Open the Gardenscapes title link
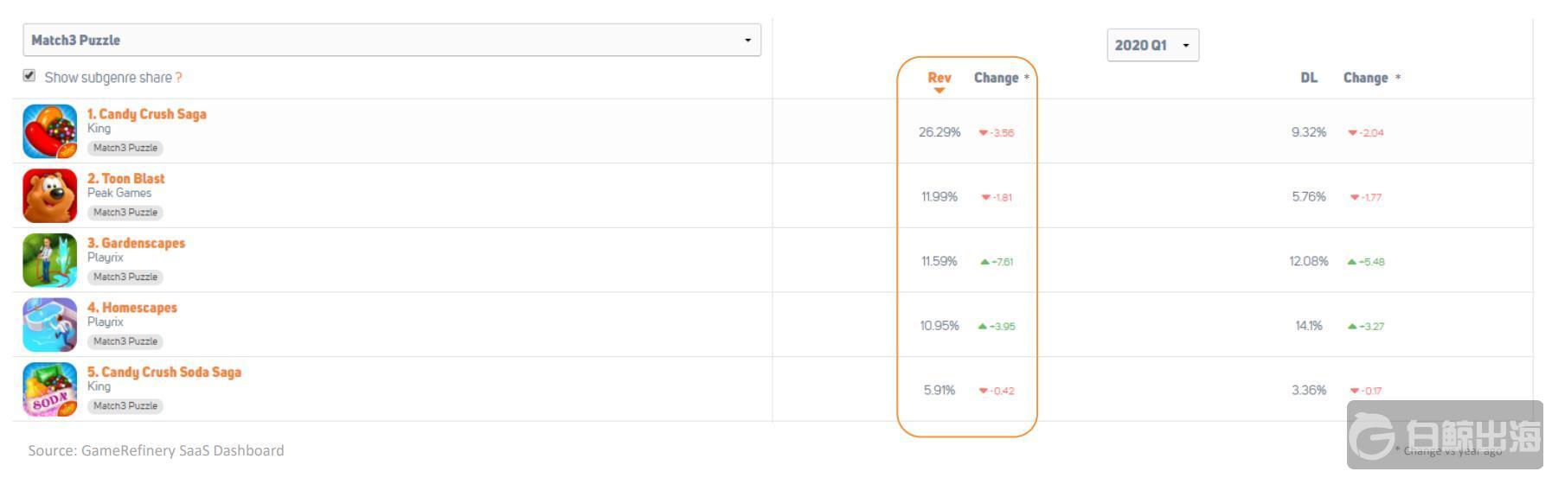 pos(136,243)
